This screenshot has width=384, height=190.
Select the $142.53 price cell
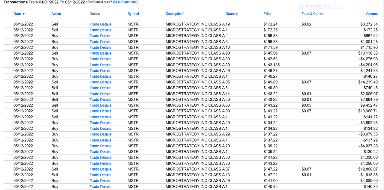pyautogui.click(x=270, y=59)
